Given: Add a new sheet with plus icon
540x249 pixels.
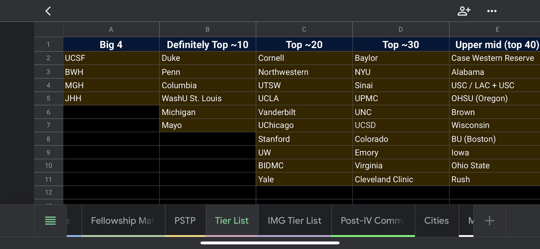Looking at the screenshot, I should [490, 221].
